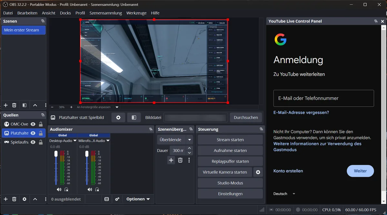387x215 pixels.
Task: Add a new scene in Szenen panel
Action: 5,105
